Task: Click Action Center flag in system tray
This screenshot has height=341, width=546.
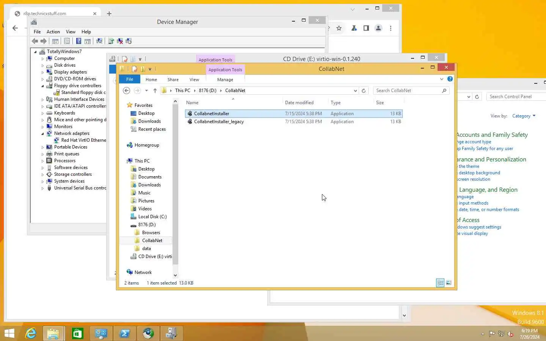Action: click(x=492, y=334)
